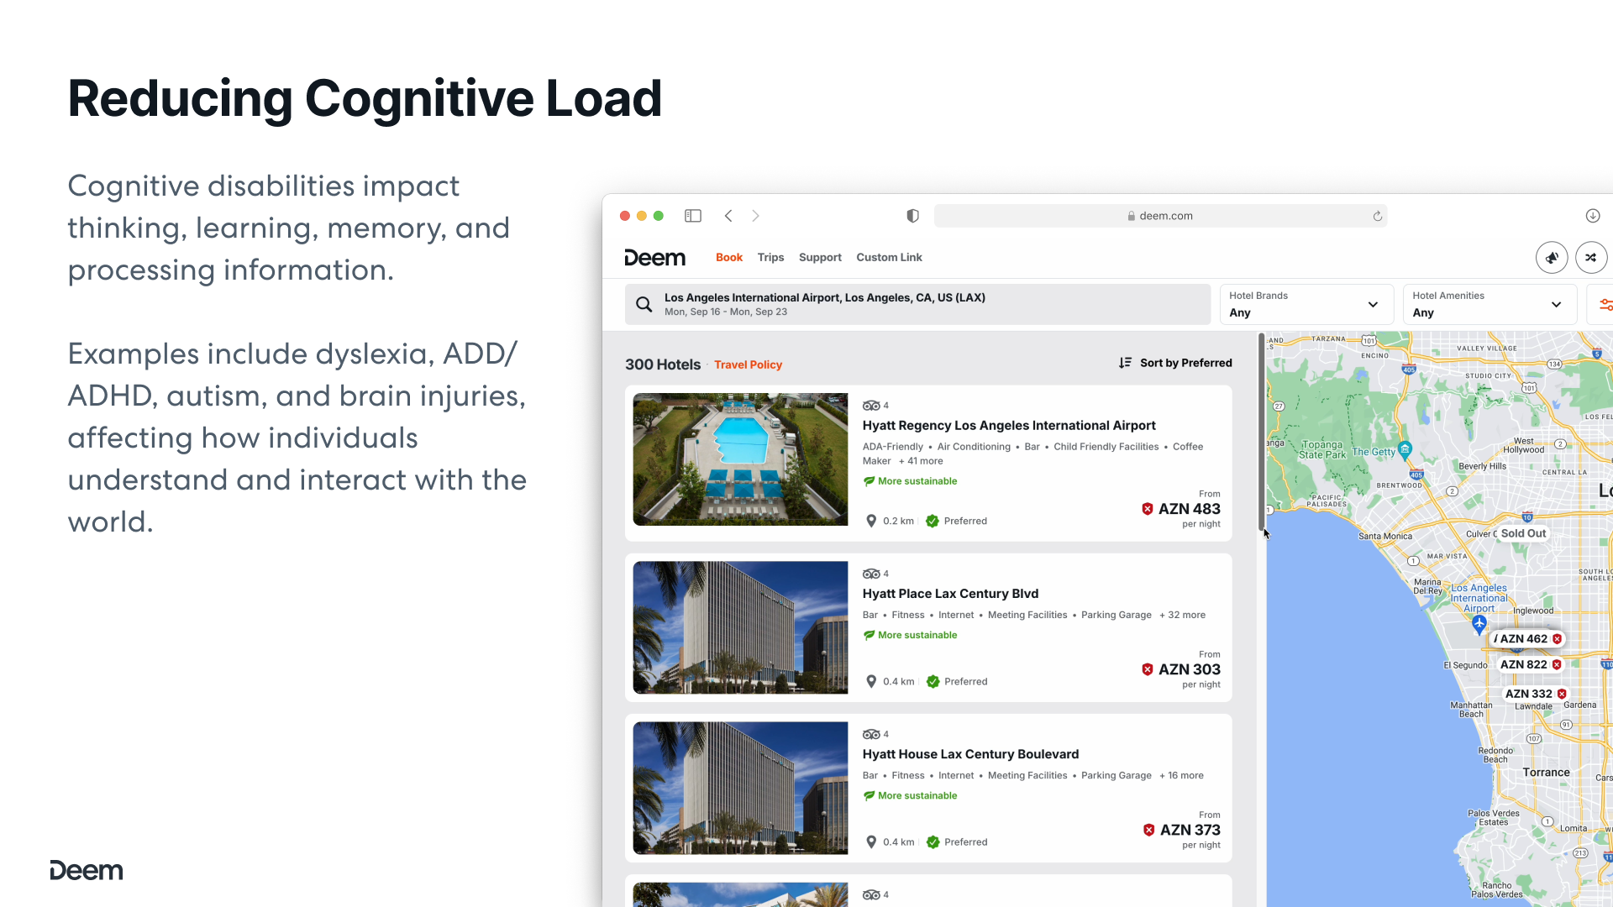
Task: Go forward with the browser forward arrow
Action: (755, 216)
